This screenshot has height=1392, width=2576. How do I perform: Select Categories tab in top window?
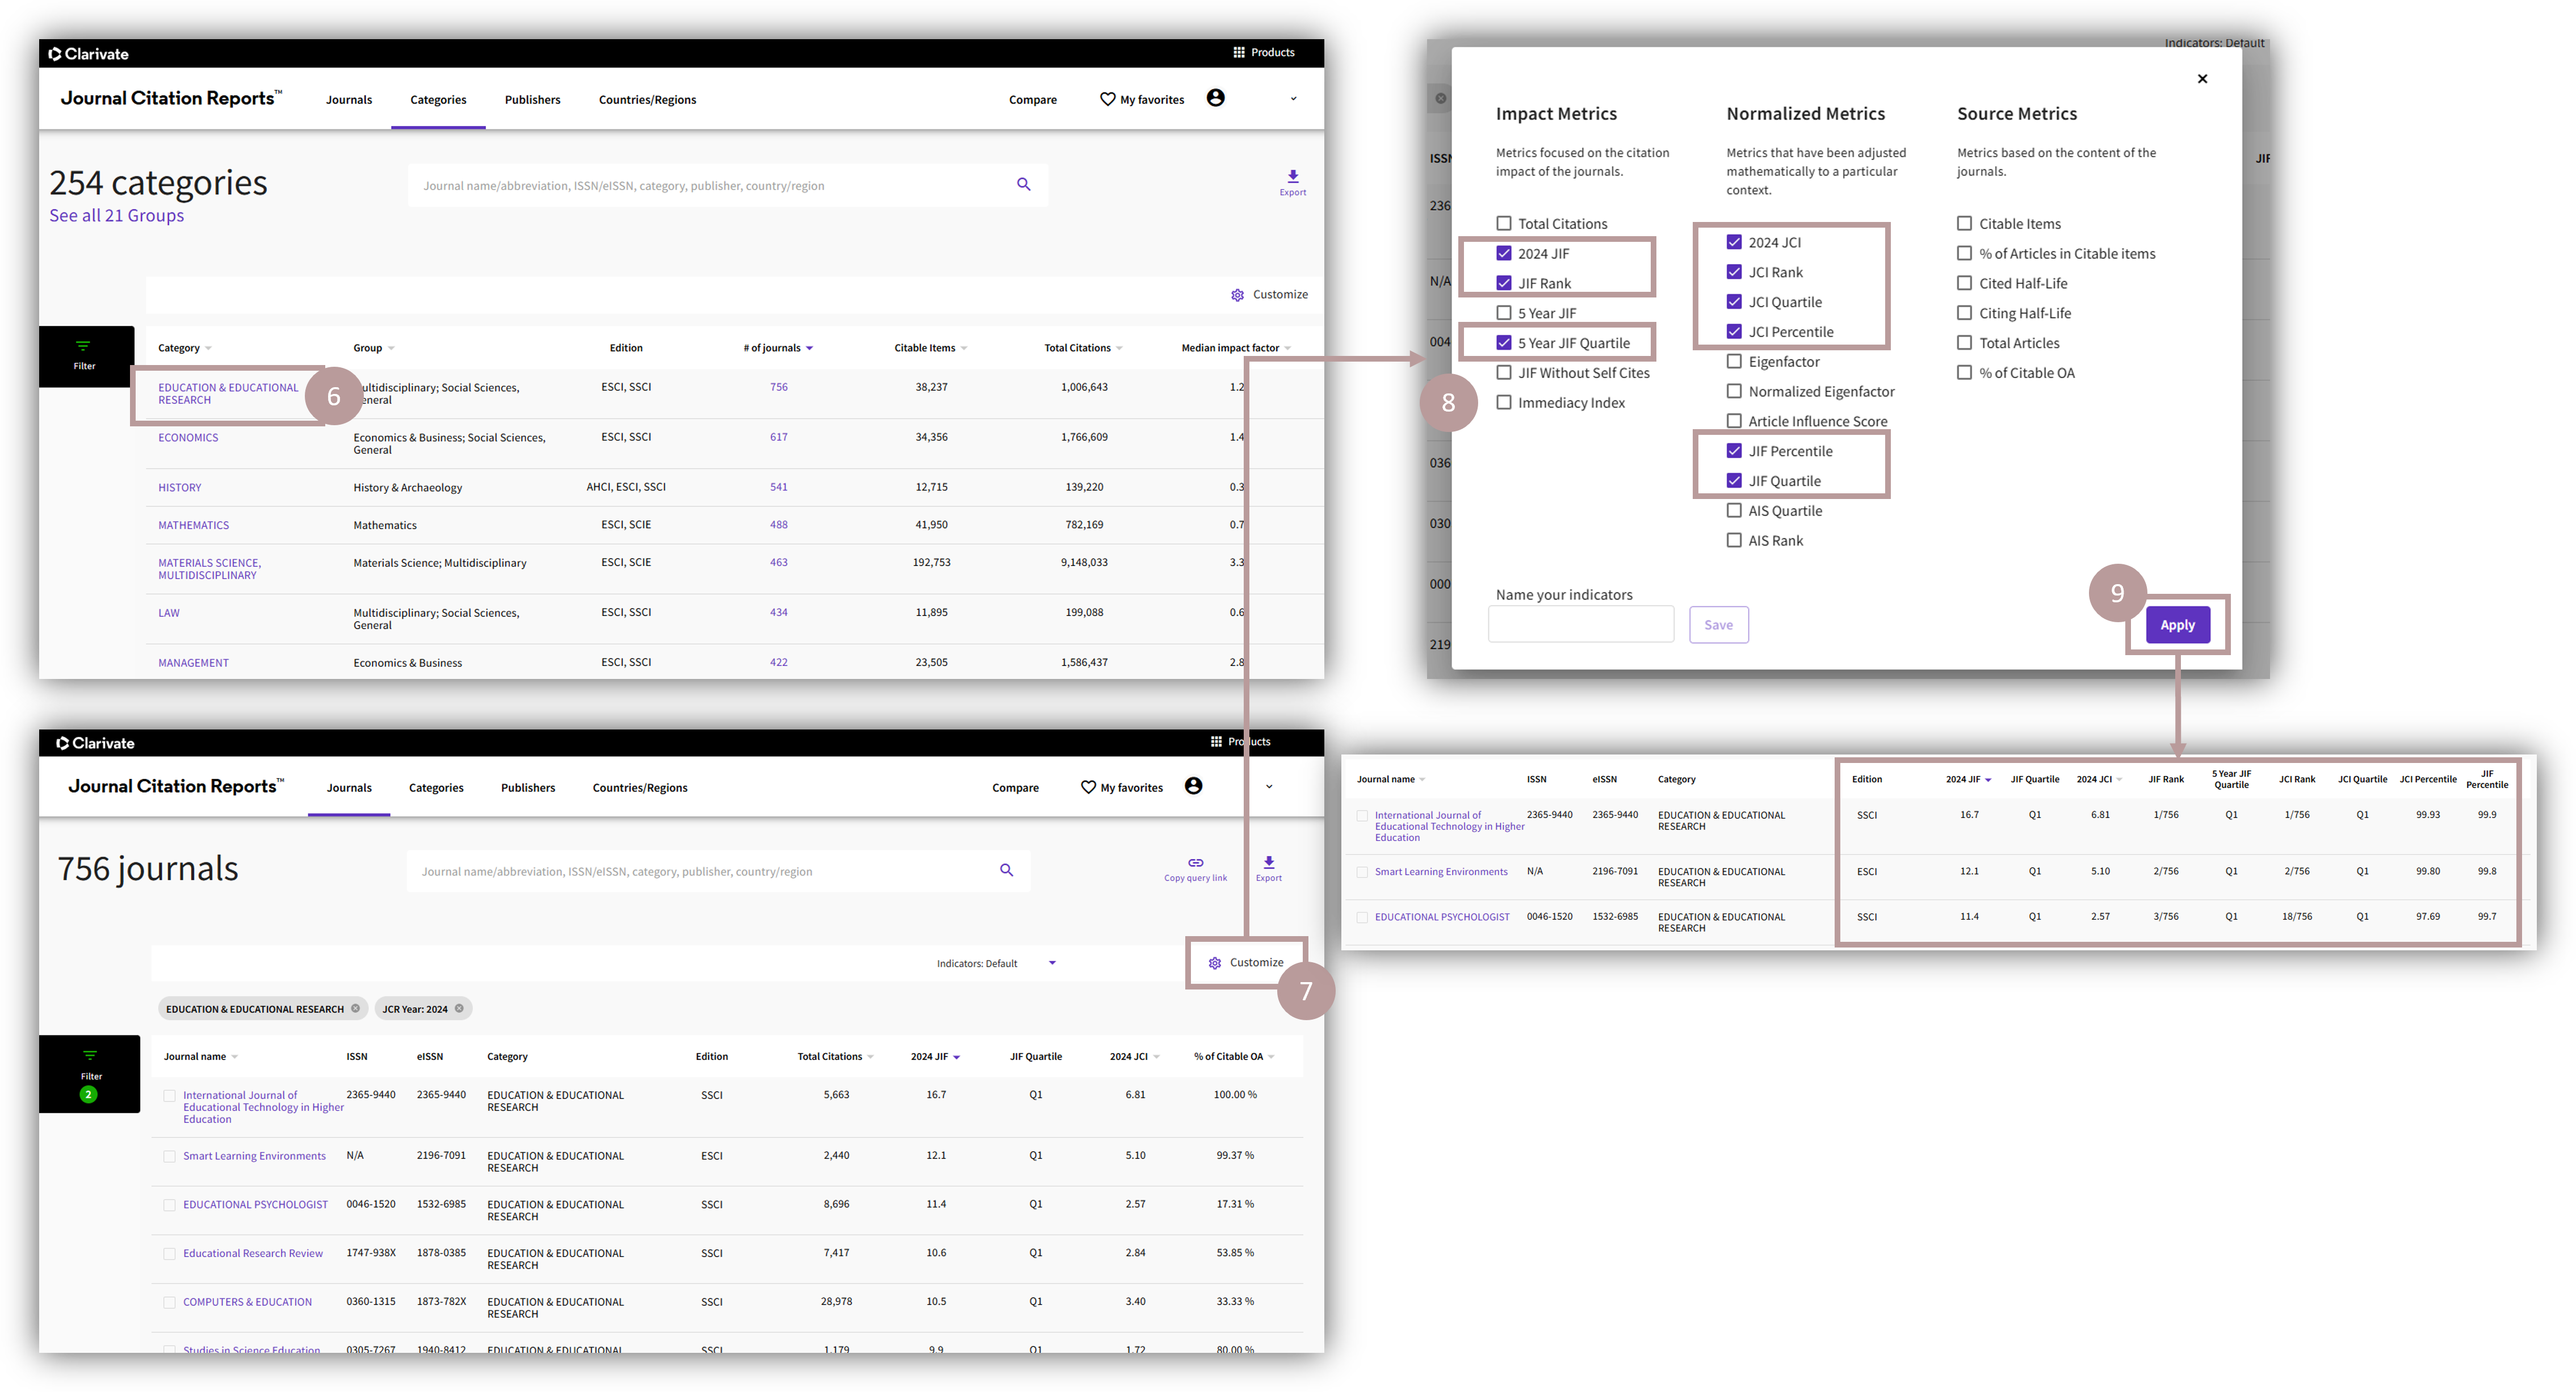(438, 99)
